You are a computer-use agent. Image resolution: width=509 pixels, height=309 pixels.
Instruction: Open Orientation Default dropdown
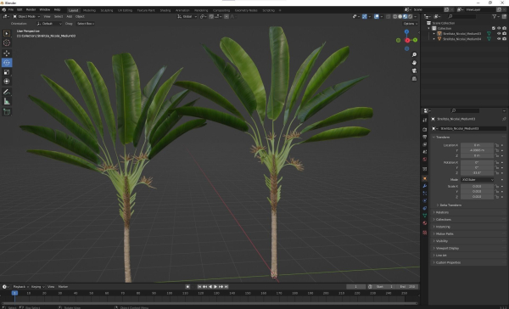click(x=49, y=24)
